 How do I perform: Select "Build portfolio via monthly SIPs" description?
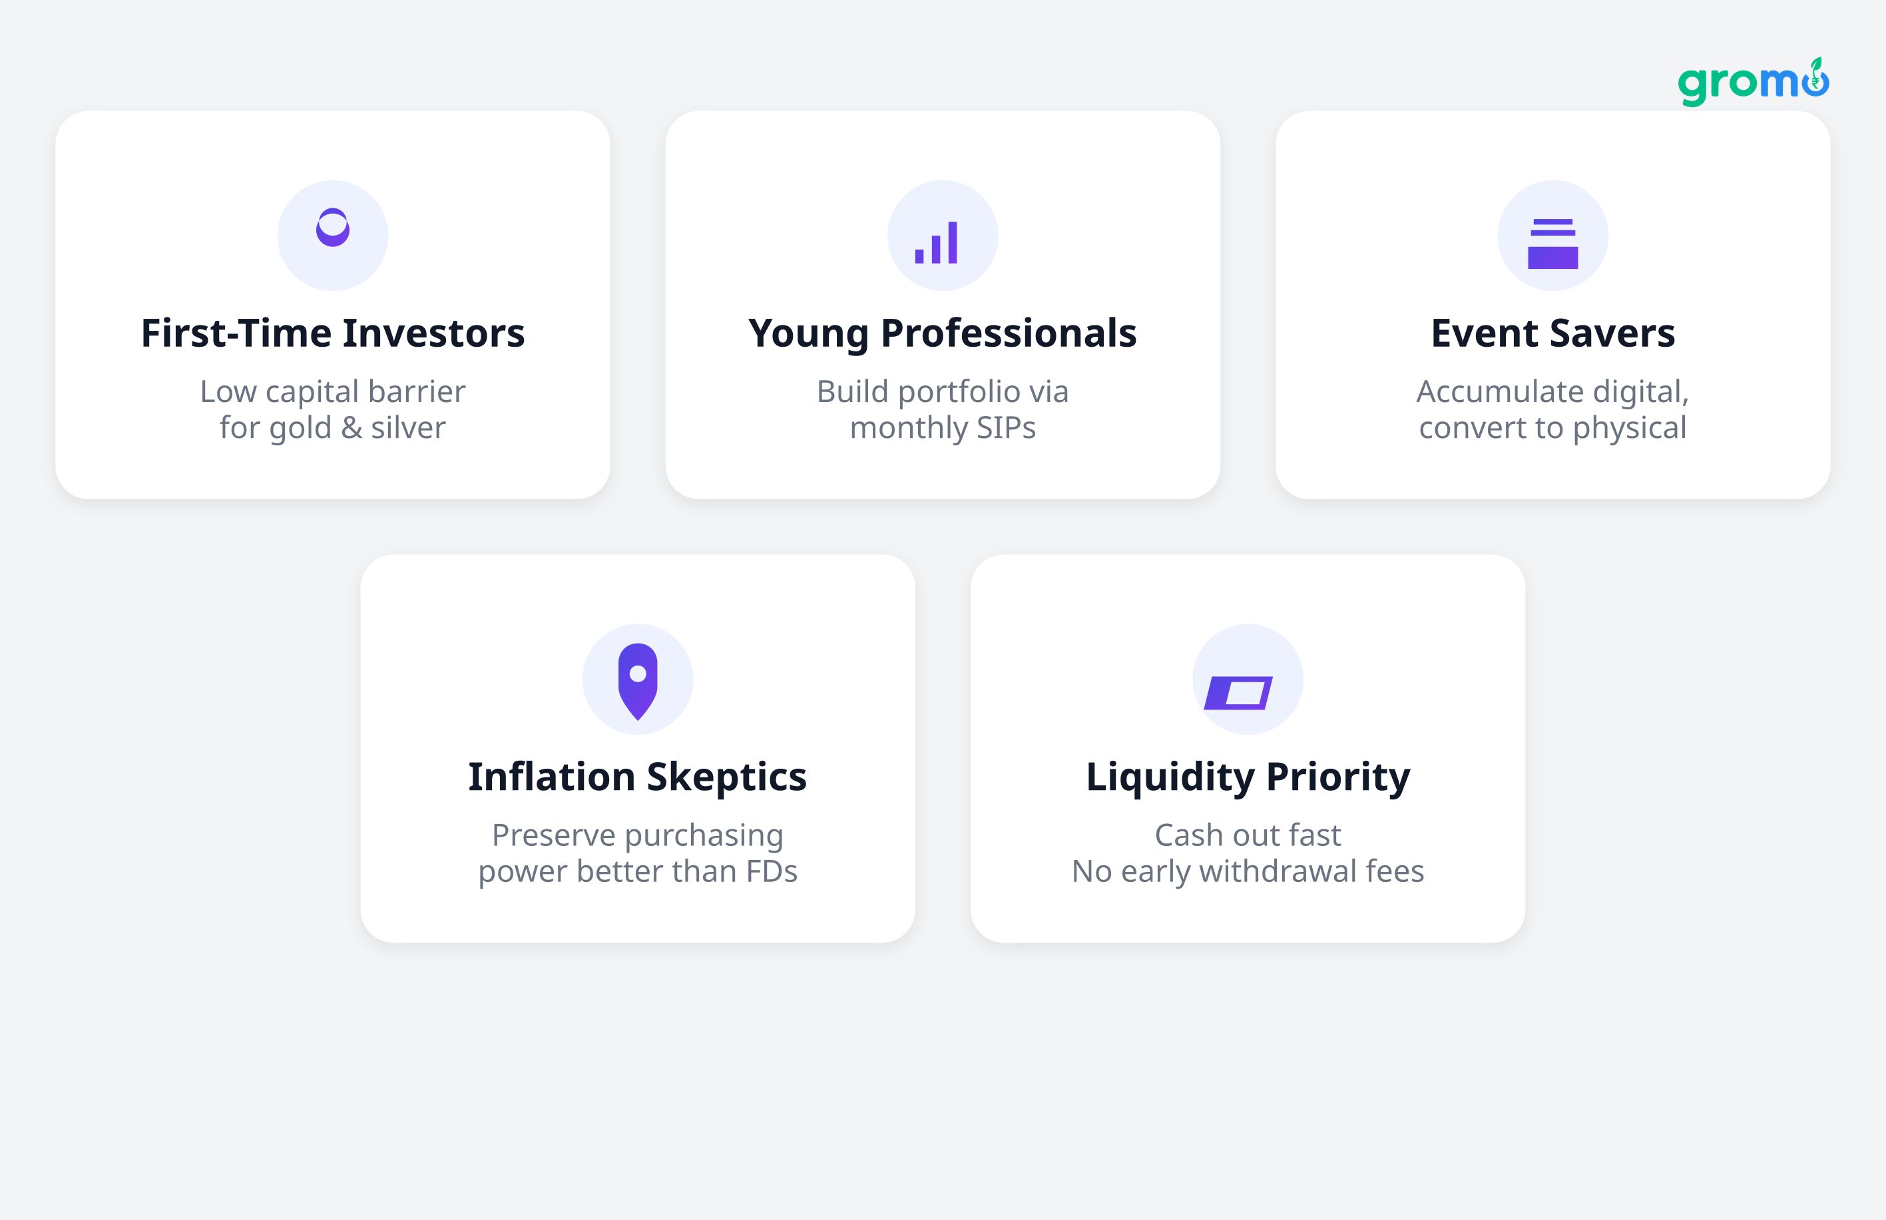(x=942, y=409)
